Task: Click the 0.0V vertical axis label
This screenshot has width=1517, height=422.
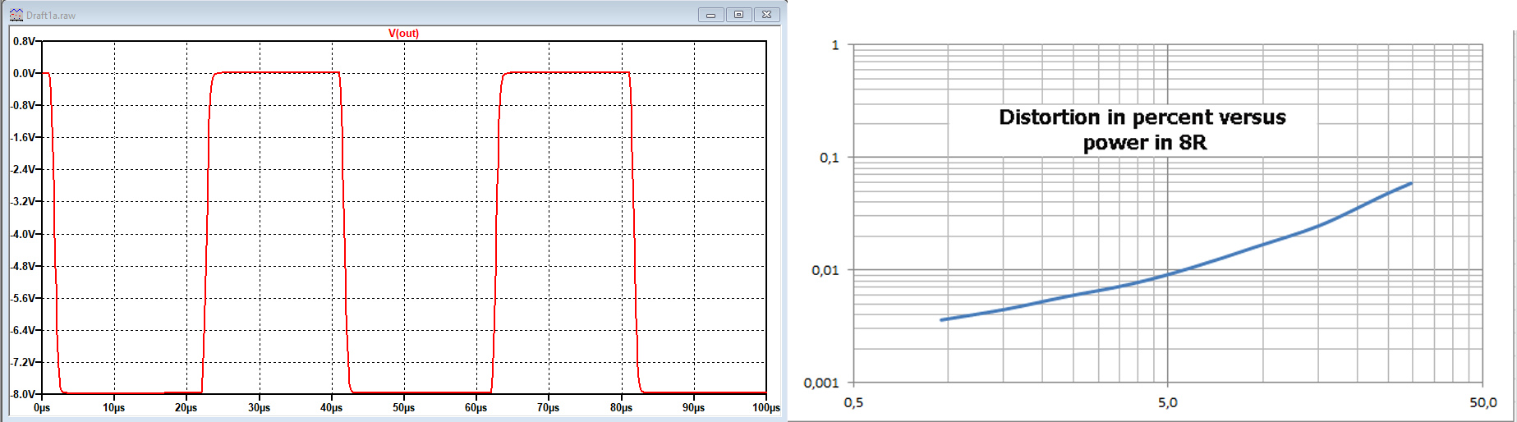Action: (24, 73)
